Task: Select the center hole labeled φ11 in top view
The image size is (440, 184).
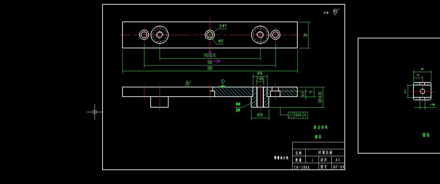Action: tap(210, 35)
